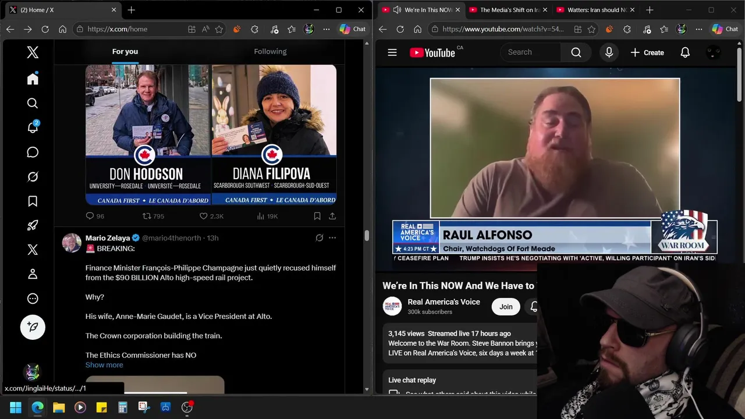The image size is (745, 419).
Task: Open the profile person icon in X sidebar
Action: [33, 274]
